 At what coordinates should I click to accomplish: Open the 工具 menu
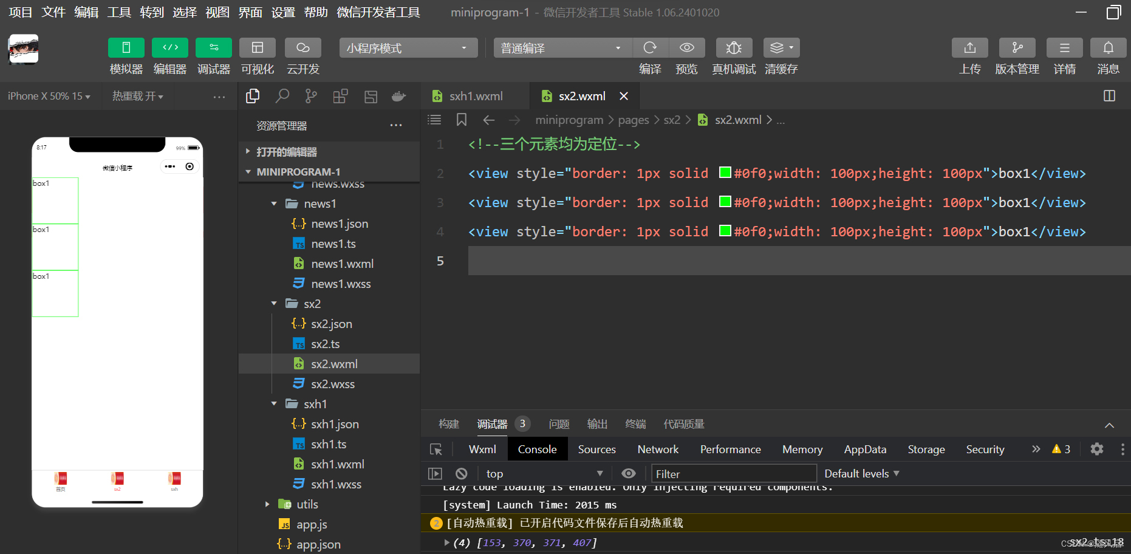click(x=119, y=12)
